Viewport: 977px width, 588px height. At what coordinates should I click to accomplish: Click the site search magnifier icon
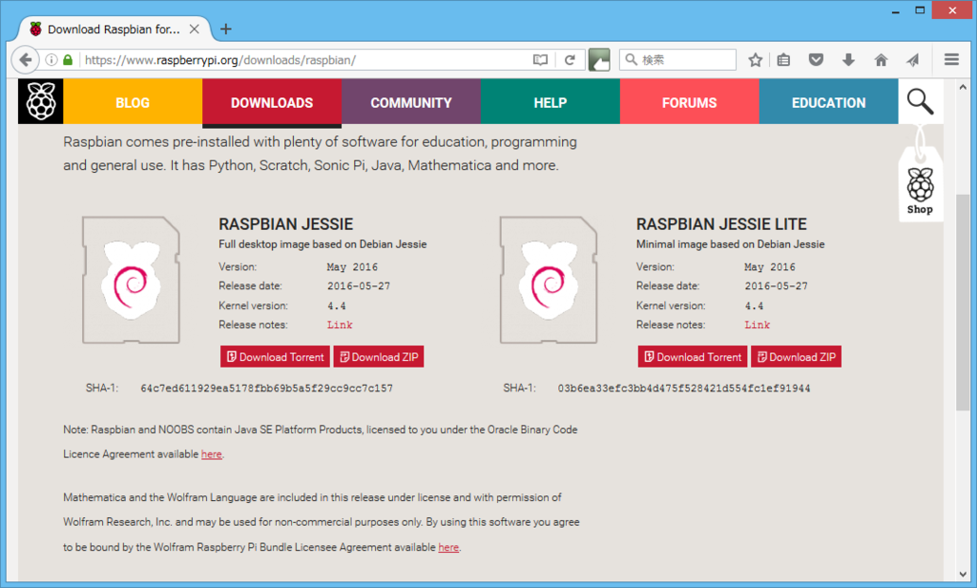[921, 101]
